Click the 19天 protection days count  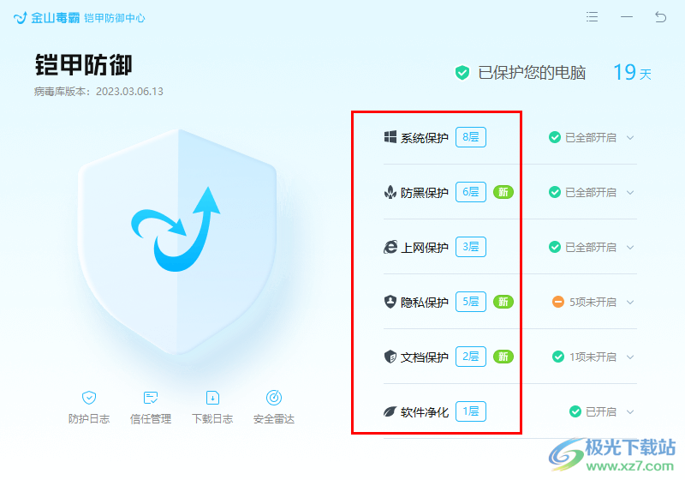[633, 73]
